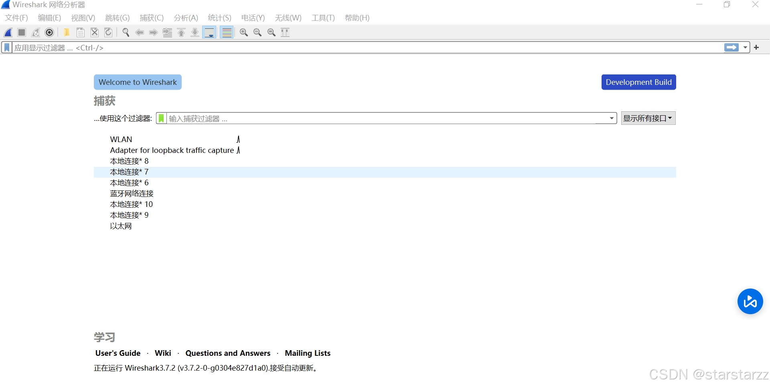Click display filter bookmark icon
The width and height of the screenshot is (770, 387).
pyautogui.click(x=7, y=48)
